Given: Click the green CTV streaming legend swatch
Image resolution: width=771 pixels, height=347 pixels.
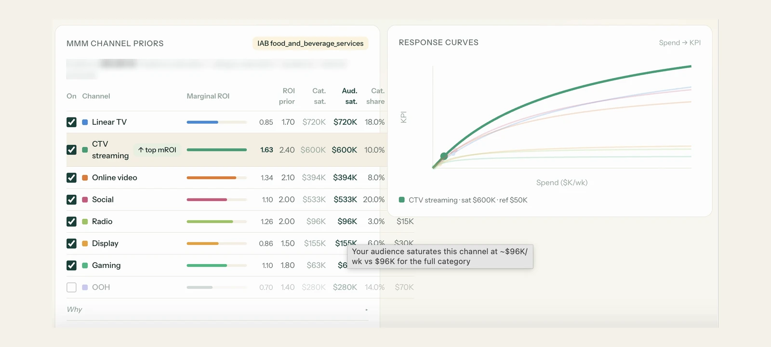Looking at the screenshot, I should click(x=401, y=200).
